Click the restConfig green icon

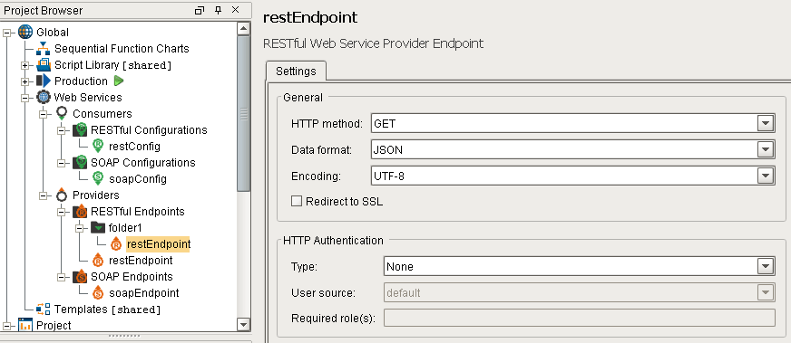(98, 147)
